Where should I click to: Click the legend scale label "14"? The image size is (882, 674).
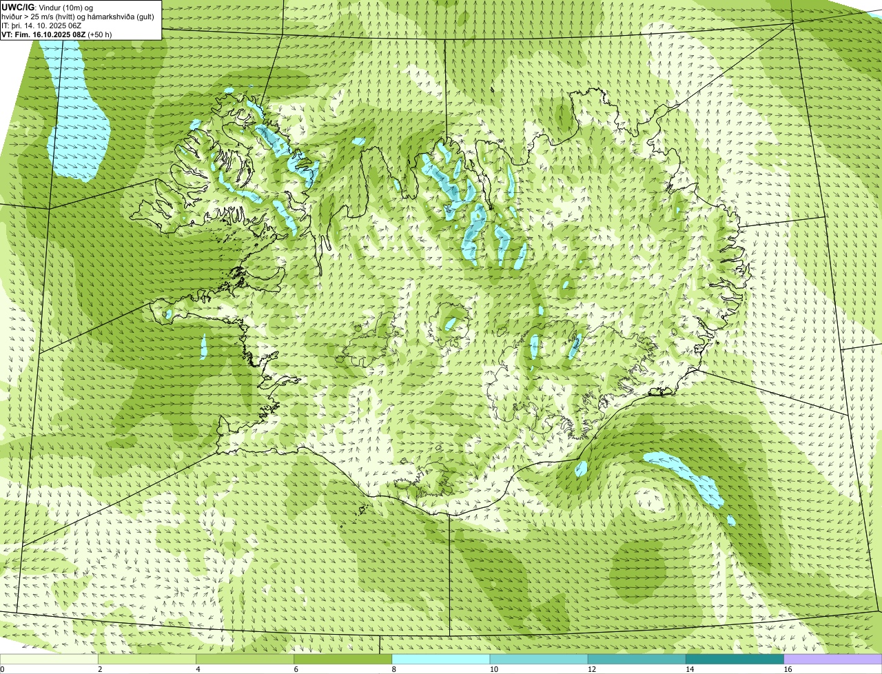(x=689, y=670)
